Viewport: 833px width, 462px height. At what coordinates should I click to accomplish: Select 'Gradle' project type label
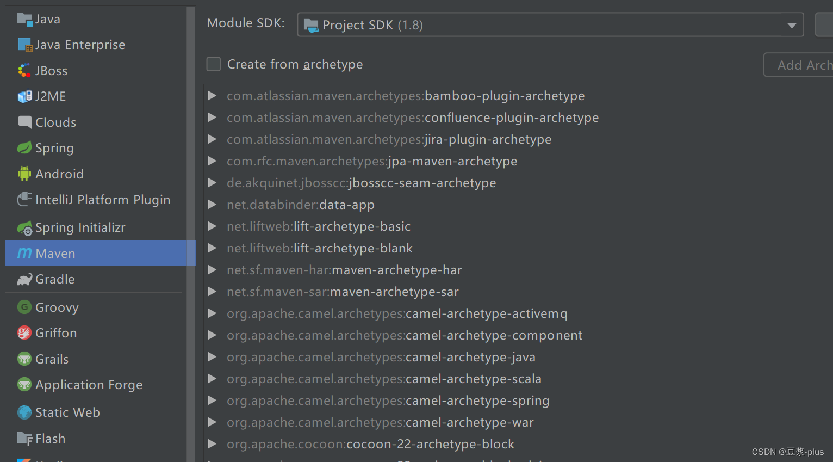55,279
